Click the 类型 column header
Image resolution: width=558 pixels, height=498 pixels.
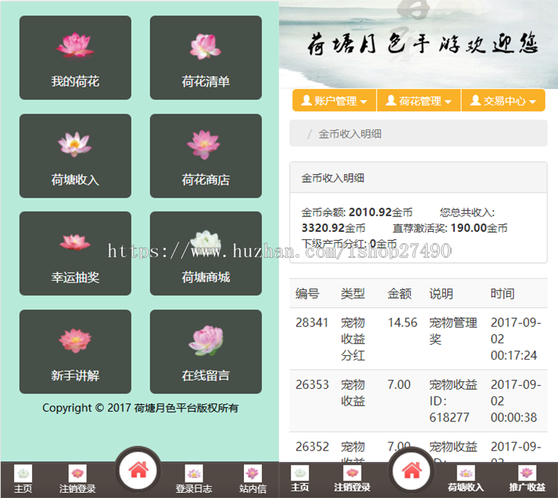353,294
